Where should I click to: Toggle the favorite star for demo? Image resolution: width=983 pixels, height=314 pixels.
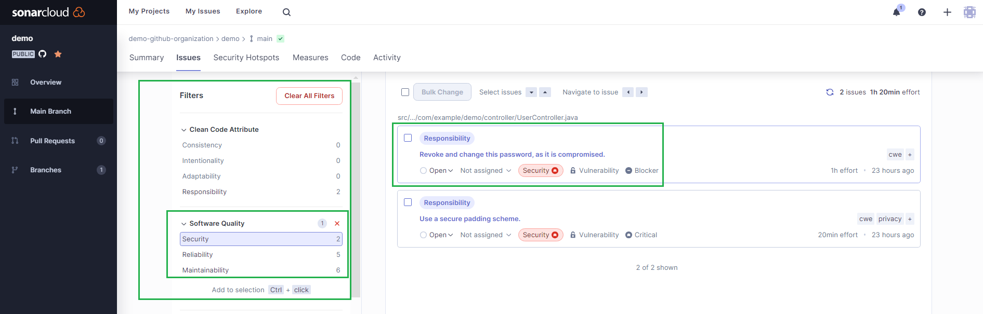pos(58,54)
